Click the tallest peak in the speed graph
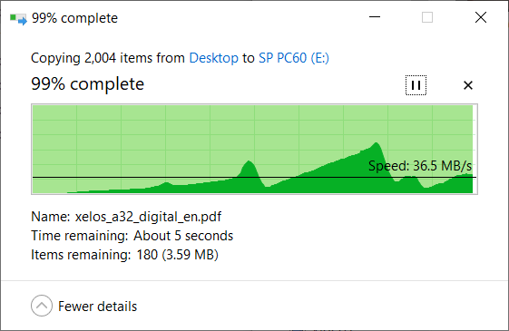Image resolution: width=509 pixels, height=331 pixels. point(377,143)
